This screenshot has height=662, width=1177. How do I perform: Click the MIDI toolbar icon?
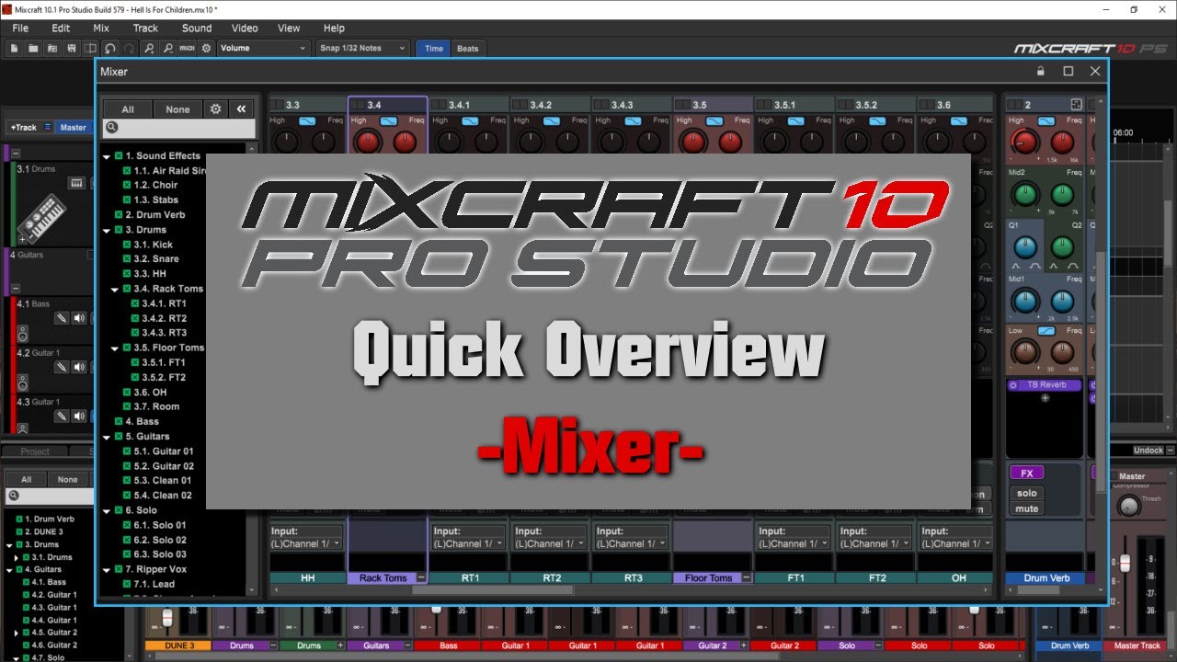pos(188,48)
